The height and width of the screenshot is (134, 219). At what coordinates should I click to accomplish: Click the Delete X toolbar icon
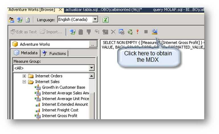point(113,32)
